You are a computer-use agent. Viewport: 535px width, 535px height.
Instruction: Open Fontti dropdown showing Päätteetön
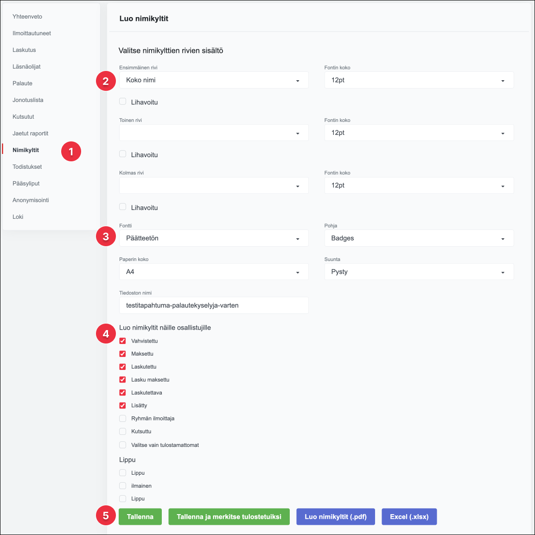214,238
